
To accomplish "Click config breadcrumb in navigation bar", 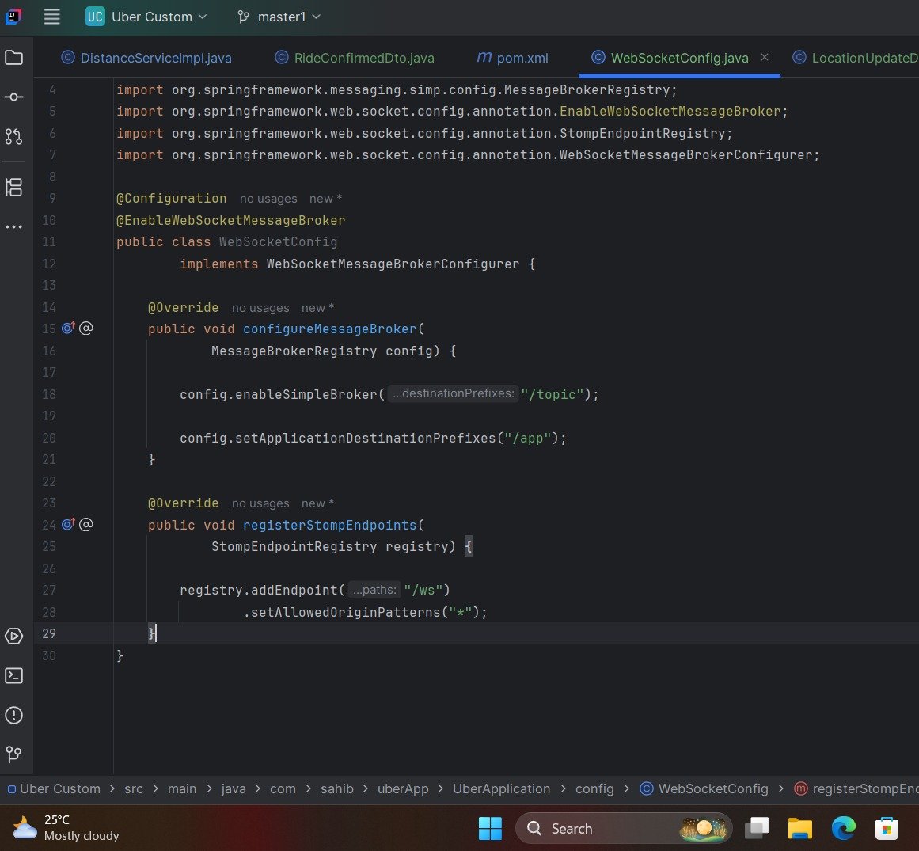I will 594,789.
